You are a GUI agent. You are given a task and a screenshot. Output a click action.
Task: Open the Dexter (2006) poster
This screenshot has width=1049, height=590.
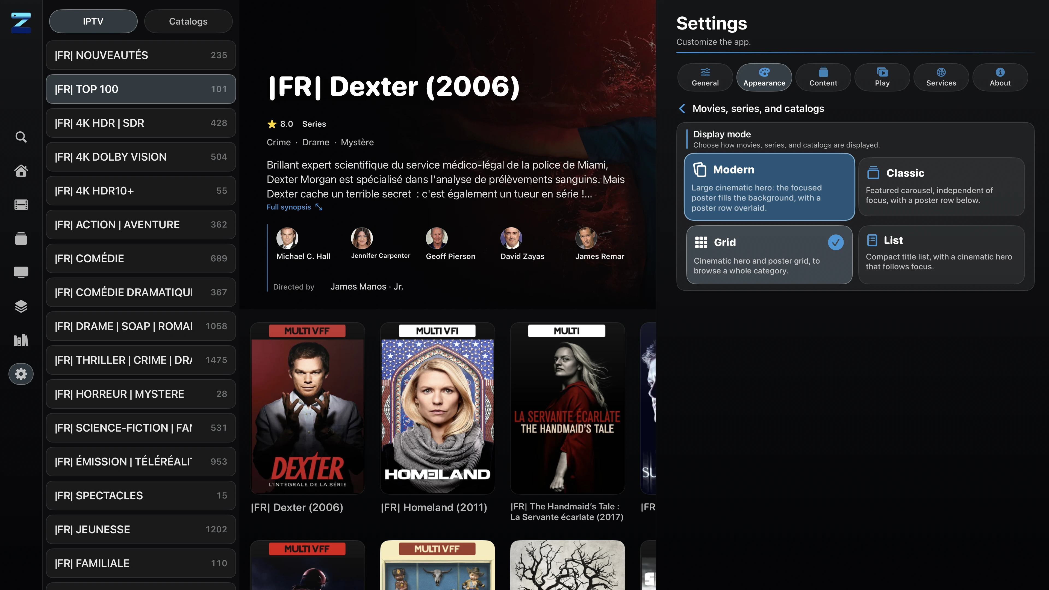pos(307,408)
